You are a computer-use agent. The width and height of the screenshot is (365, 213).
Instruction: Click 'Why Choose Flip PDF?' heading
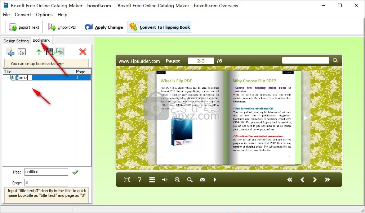point(254,81)
